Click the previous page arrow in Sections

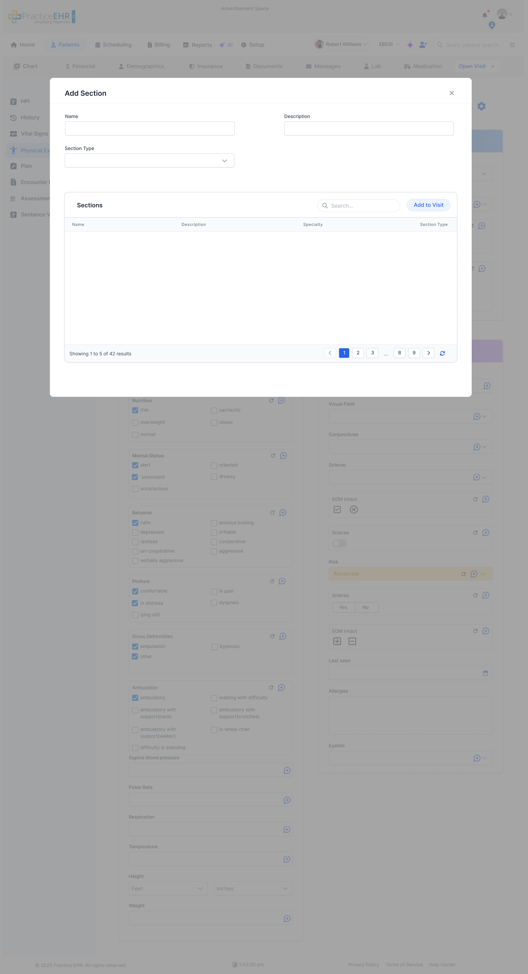click(330, 353)
